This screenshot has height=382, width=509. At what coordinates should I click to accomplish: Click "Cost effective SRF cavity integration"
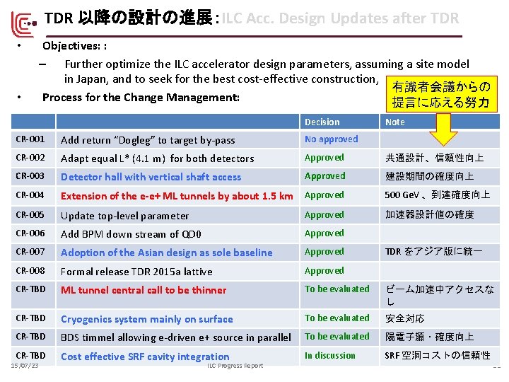[x=145, y=357]
